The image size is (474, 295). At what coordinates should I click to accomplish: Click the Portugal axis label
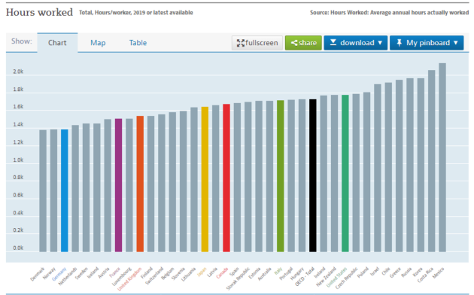[x=286, y=273]
